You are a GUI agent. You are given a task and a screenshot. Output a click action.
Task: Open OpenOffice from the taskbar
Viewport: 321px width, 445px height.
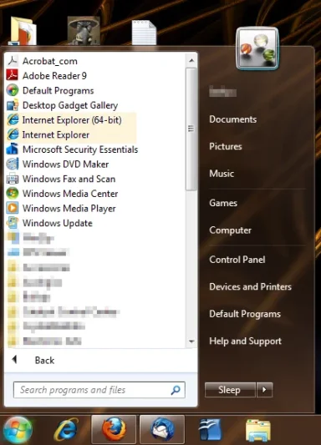[210, 430]
